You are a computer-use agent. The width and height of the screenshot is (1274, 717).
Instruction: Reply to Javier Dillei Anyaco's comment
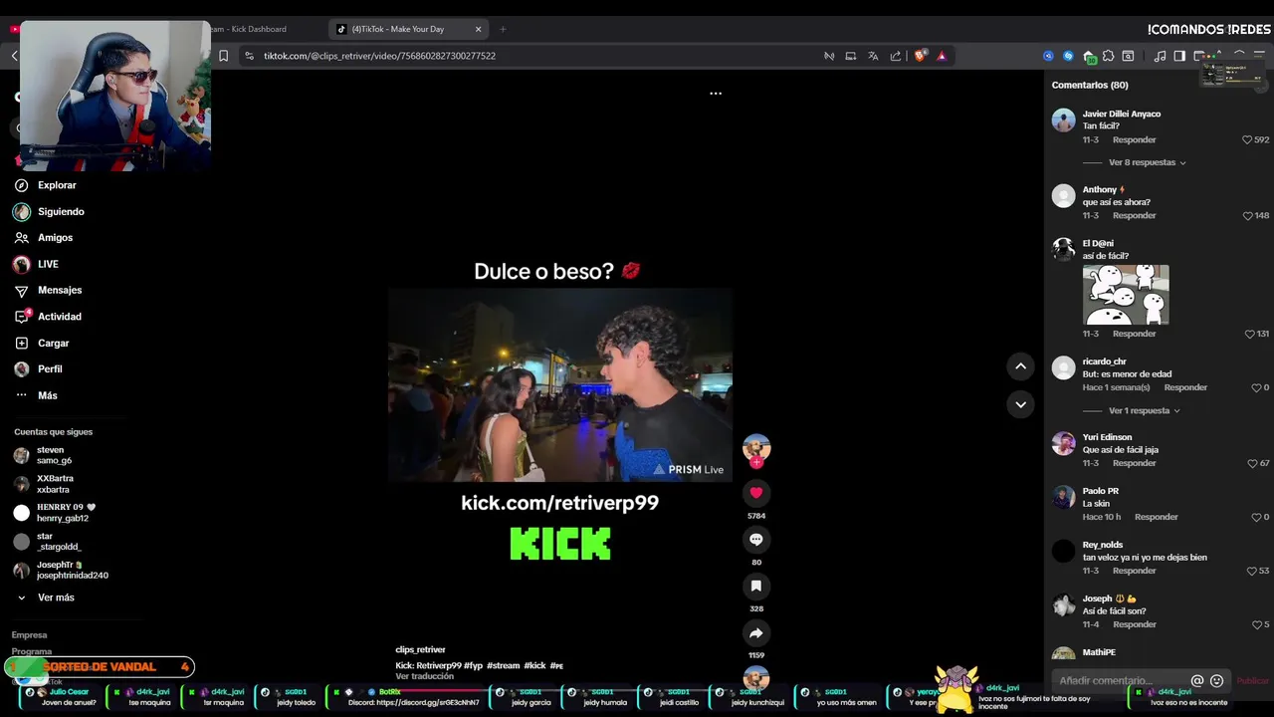coord(1134,140)
